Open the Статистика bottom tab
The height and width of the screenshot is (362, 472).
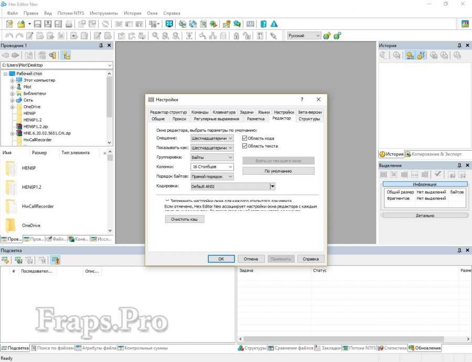[x=392, y=348]
